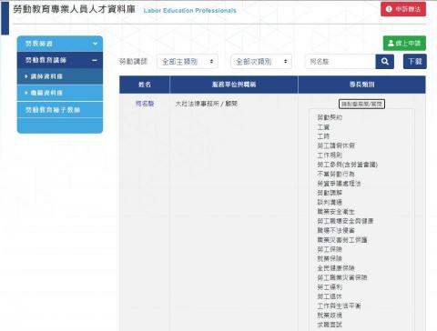
Task: Collapse 勞動教育講師 section with minus icon
Action: tap(95, 60)
